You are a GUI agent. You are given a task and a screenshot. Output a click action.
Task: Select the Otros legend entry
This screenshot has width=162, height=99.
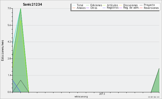(x=94, y=8)
